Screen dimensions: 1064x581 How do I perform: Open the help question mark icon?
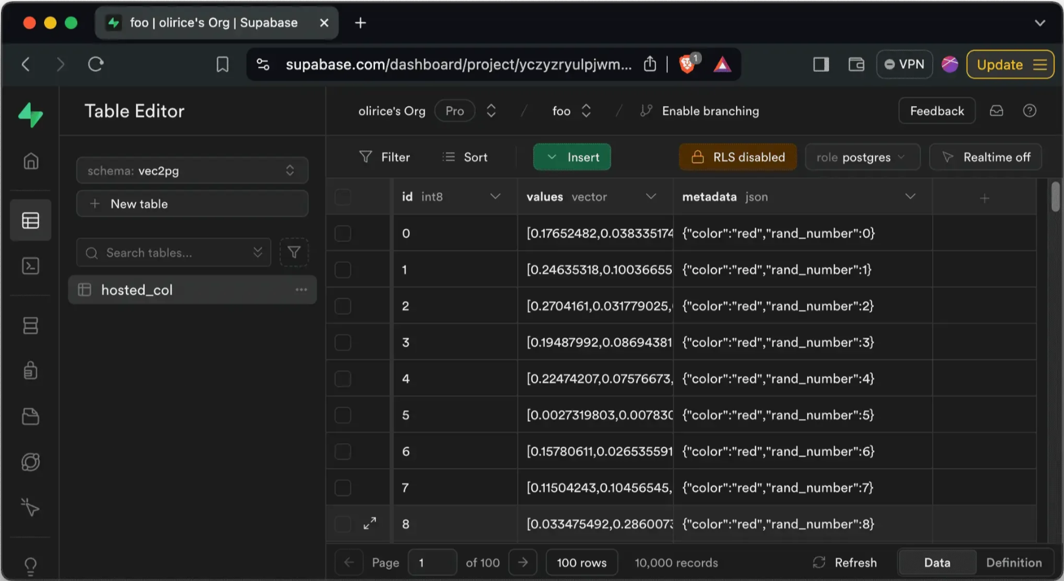click(1029, 111)
